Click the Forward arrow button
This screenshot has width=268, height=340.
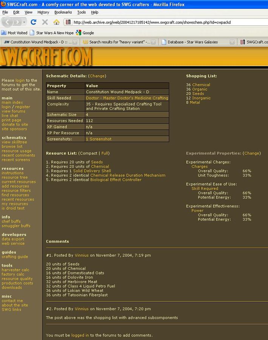tap(18, 22)
